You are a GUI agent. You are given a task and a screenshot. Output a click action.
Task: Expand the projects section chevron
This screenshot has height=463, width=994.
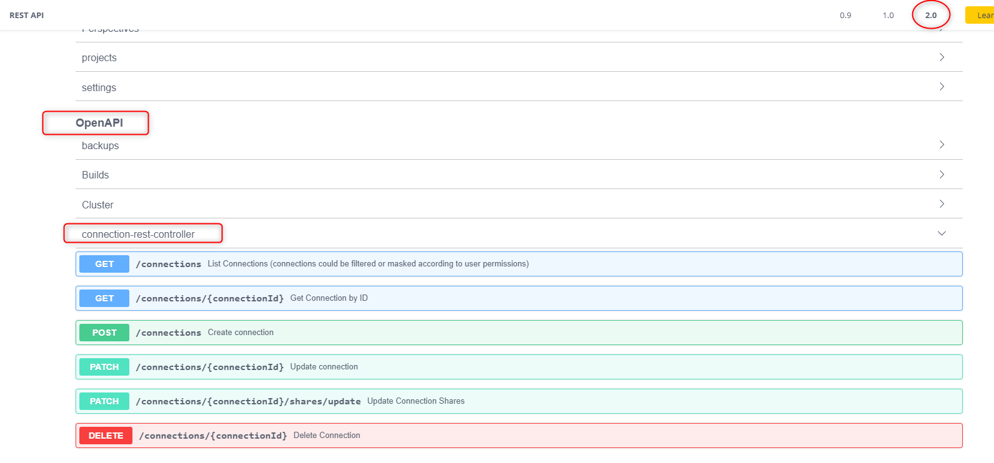[942, 57]
